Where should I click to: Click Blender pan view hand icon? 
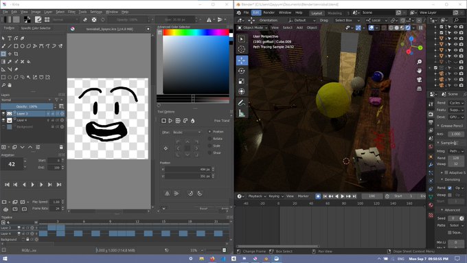420,71
